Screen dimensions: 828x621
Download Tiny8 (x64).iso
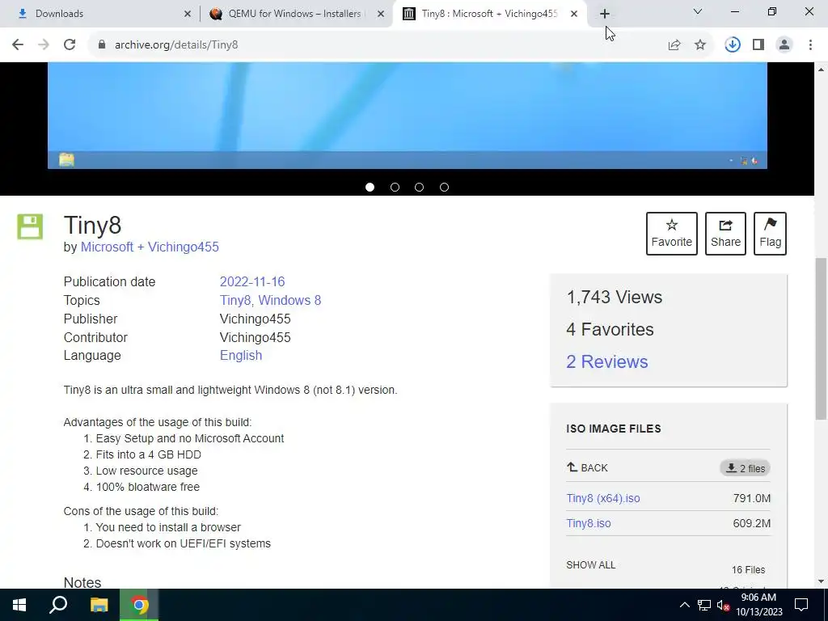tap(603, 498)
